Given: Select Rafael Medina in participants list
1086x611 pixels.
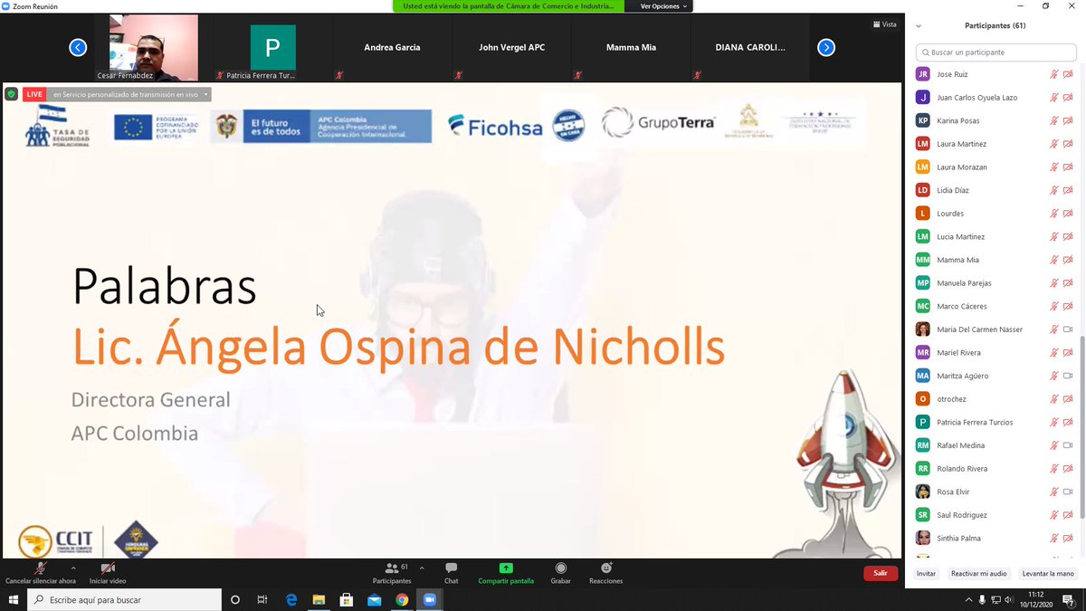Looking at the screenshot, I should tap(995, 445).
